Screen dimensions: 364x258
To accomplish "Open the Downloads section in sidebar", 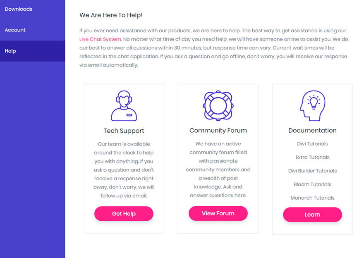I will point(18,9).
